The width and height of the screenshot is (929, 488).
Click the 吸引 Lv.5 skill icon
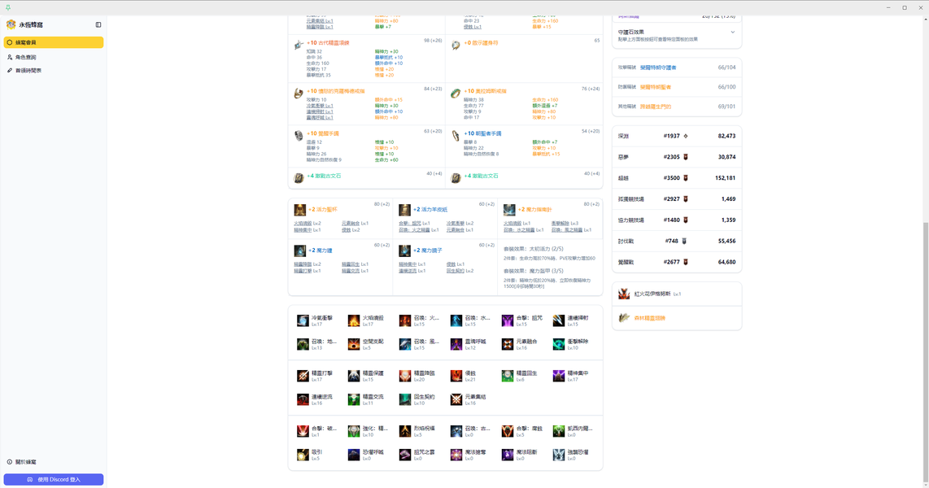tap(303, 455)
